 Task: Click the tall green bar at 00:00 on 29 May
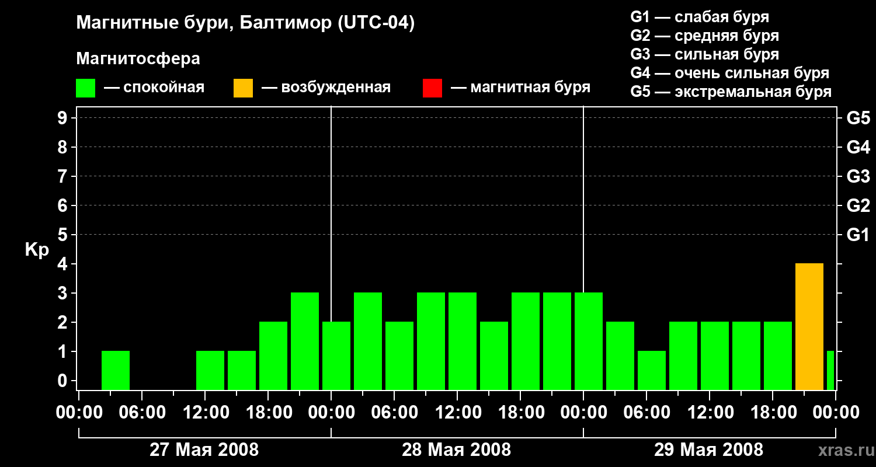coord(589,341)
